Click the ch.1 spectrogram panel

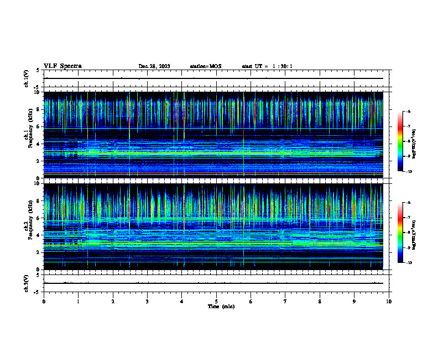[x=213, y=135]
